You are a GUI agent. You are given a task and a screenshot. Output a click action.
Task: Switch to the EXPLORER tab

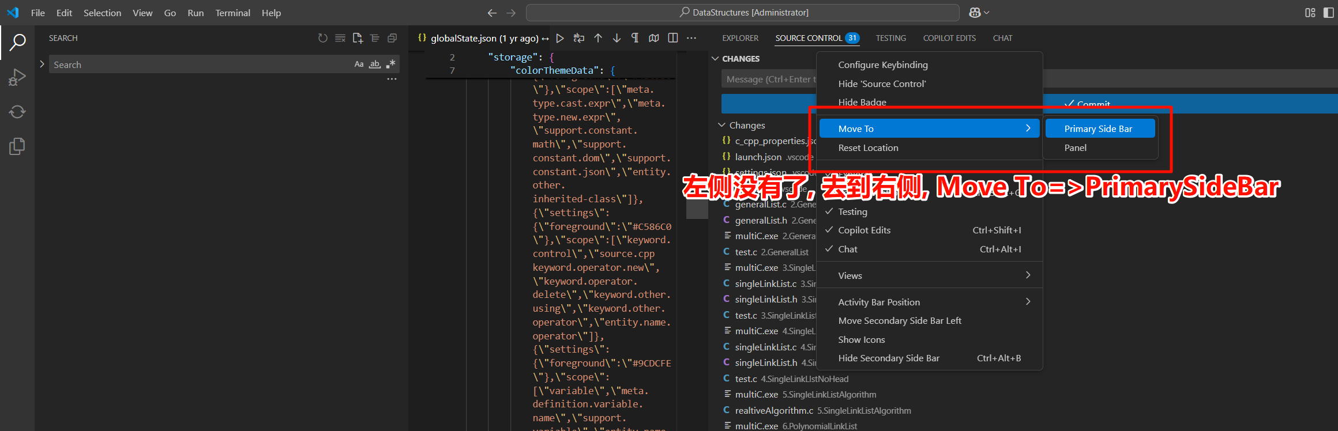[x=740, y=38]
